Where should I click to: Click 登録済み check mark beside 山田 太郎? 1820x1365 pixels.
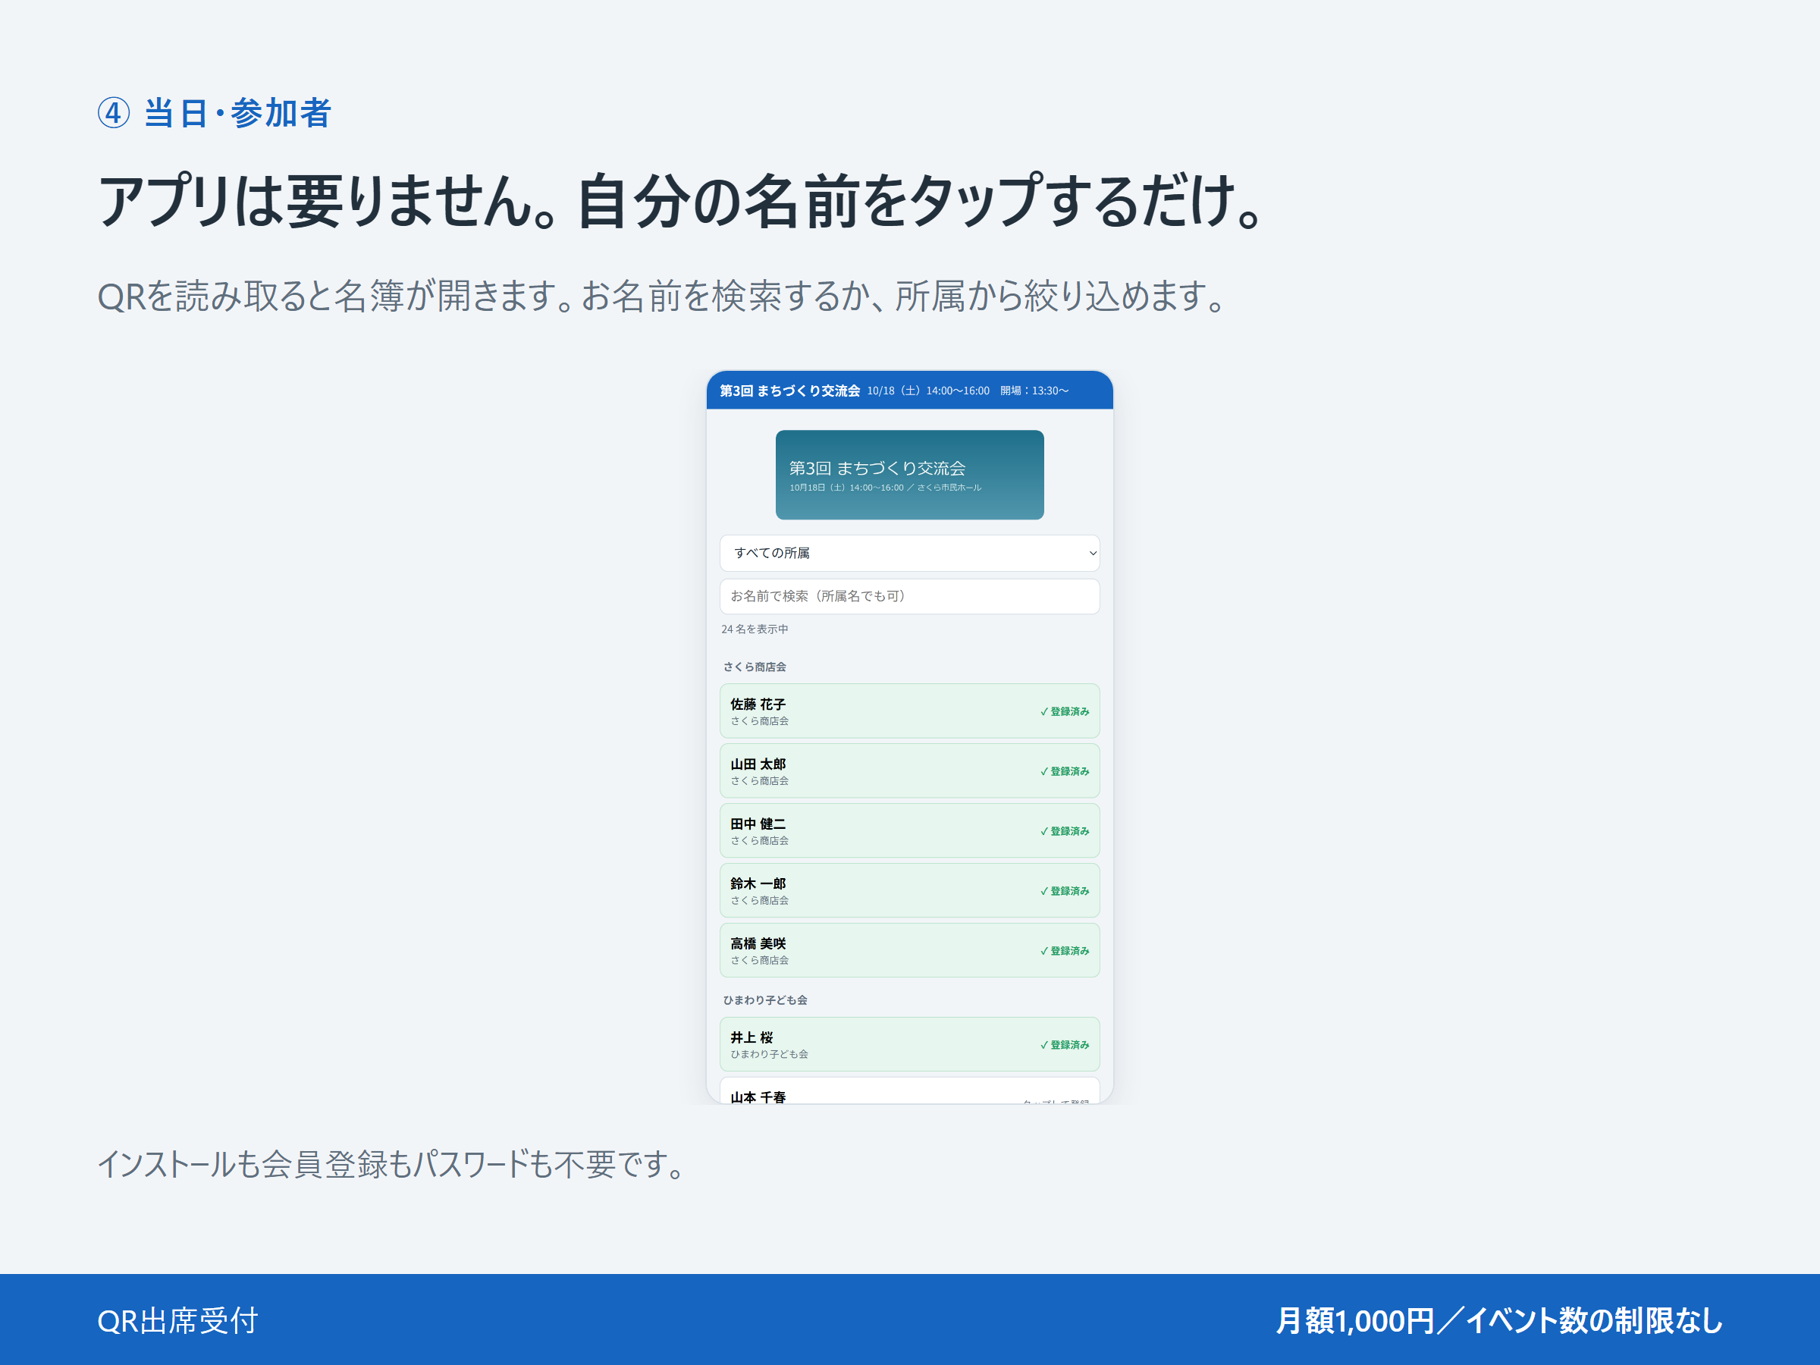point(1065,772)
